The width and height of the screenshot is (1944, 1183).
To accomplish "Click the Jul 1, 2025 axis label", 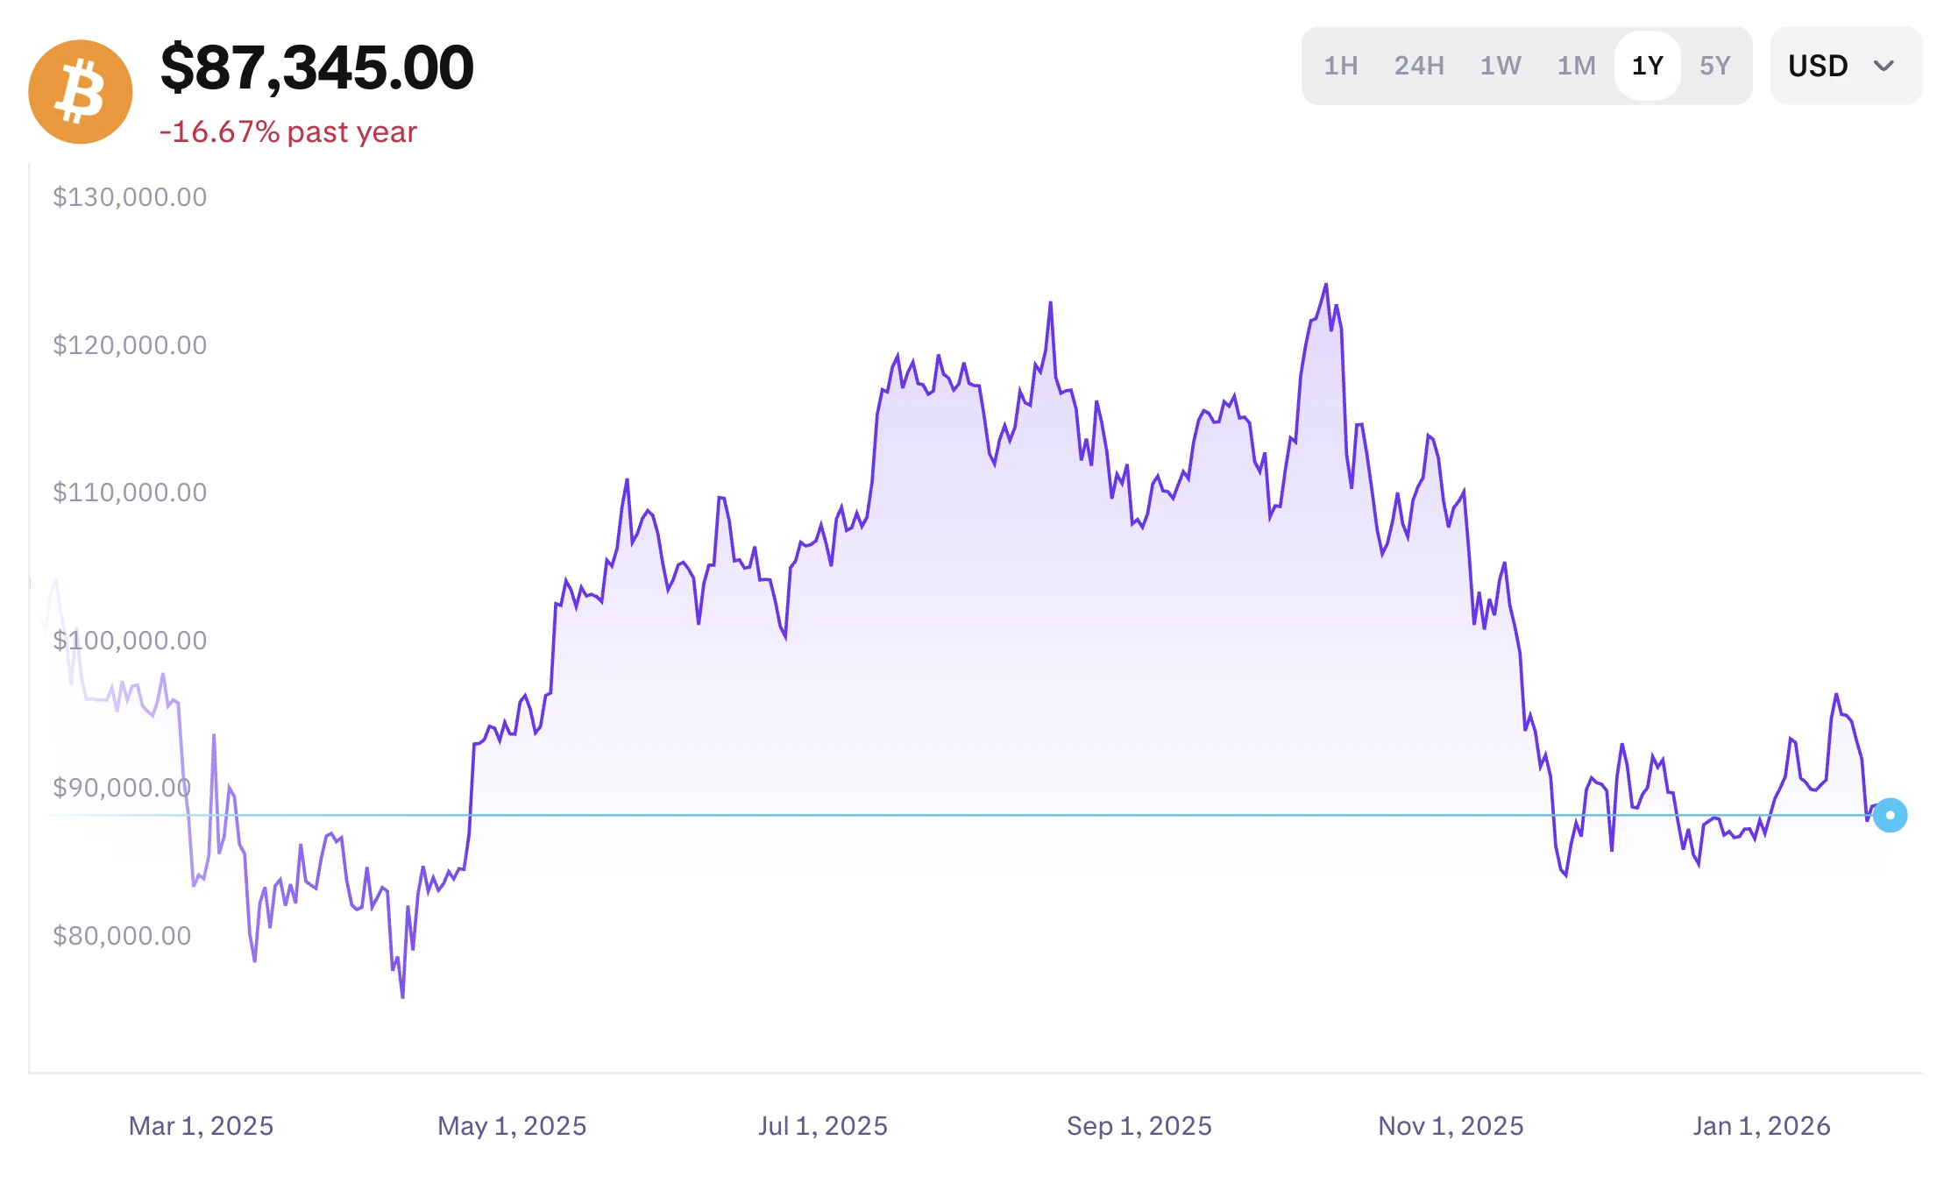I will coord(823,1126).
